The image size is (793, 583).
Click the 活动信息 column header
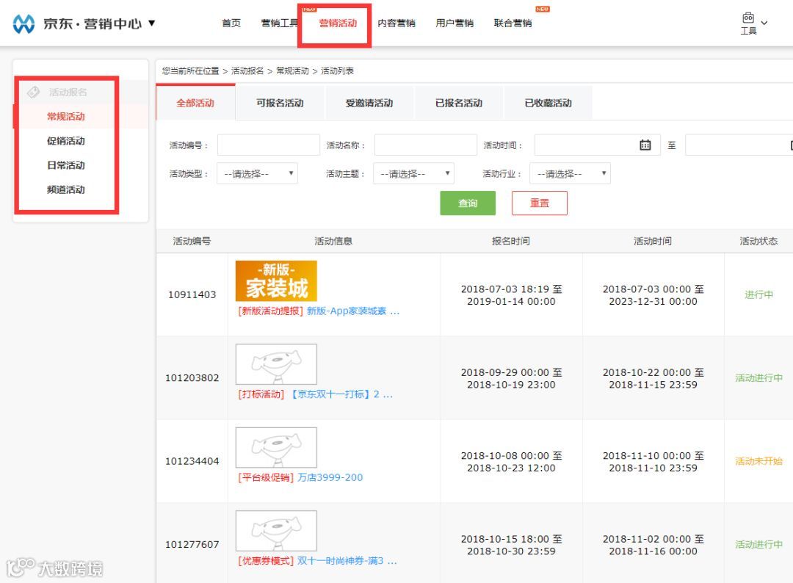pyautogui.click(x=333, y=241)
